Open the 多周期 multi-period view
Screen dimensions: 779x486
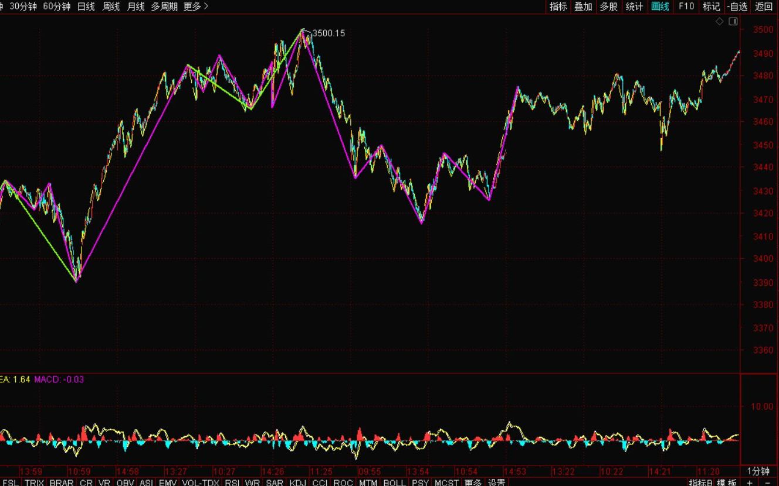point(164,6)
